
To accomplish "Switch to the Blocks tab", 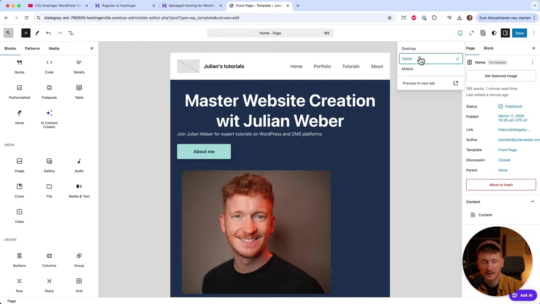I will [x=10, y=48].
